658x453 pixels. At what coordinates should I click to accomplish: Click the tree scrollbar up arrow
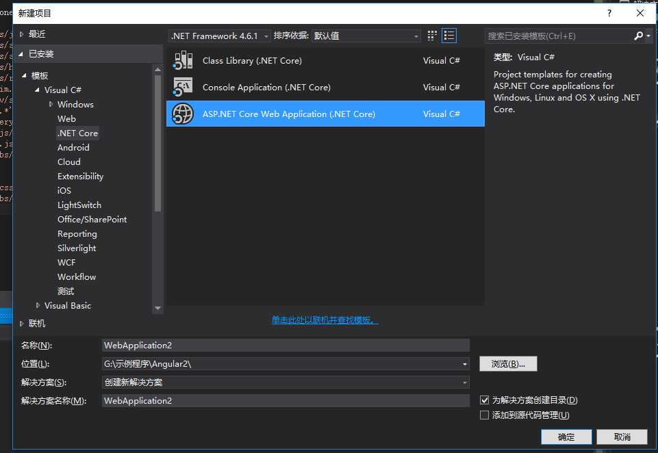pyautogui.click(x=157, y=70)
